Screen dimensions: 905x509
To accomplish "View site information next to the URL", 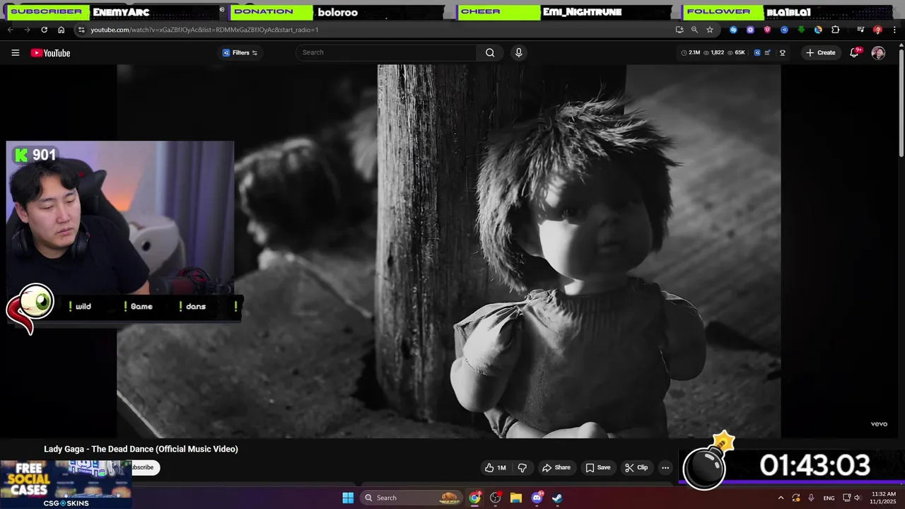I will (81, 30).
